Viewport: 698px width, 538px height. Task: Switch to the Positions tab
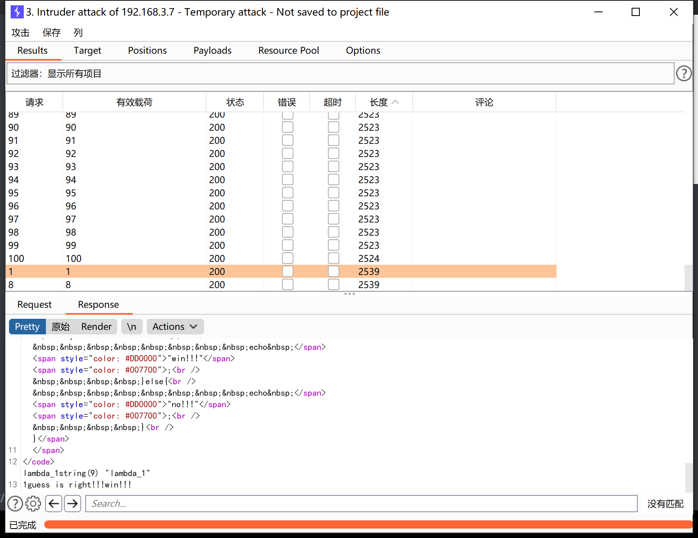click(x=147, y=50)
